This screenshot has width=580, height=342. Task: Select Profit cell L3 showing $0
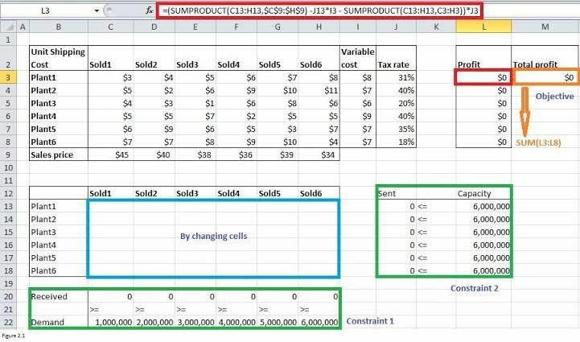point(483,78)
